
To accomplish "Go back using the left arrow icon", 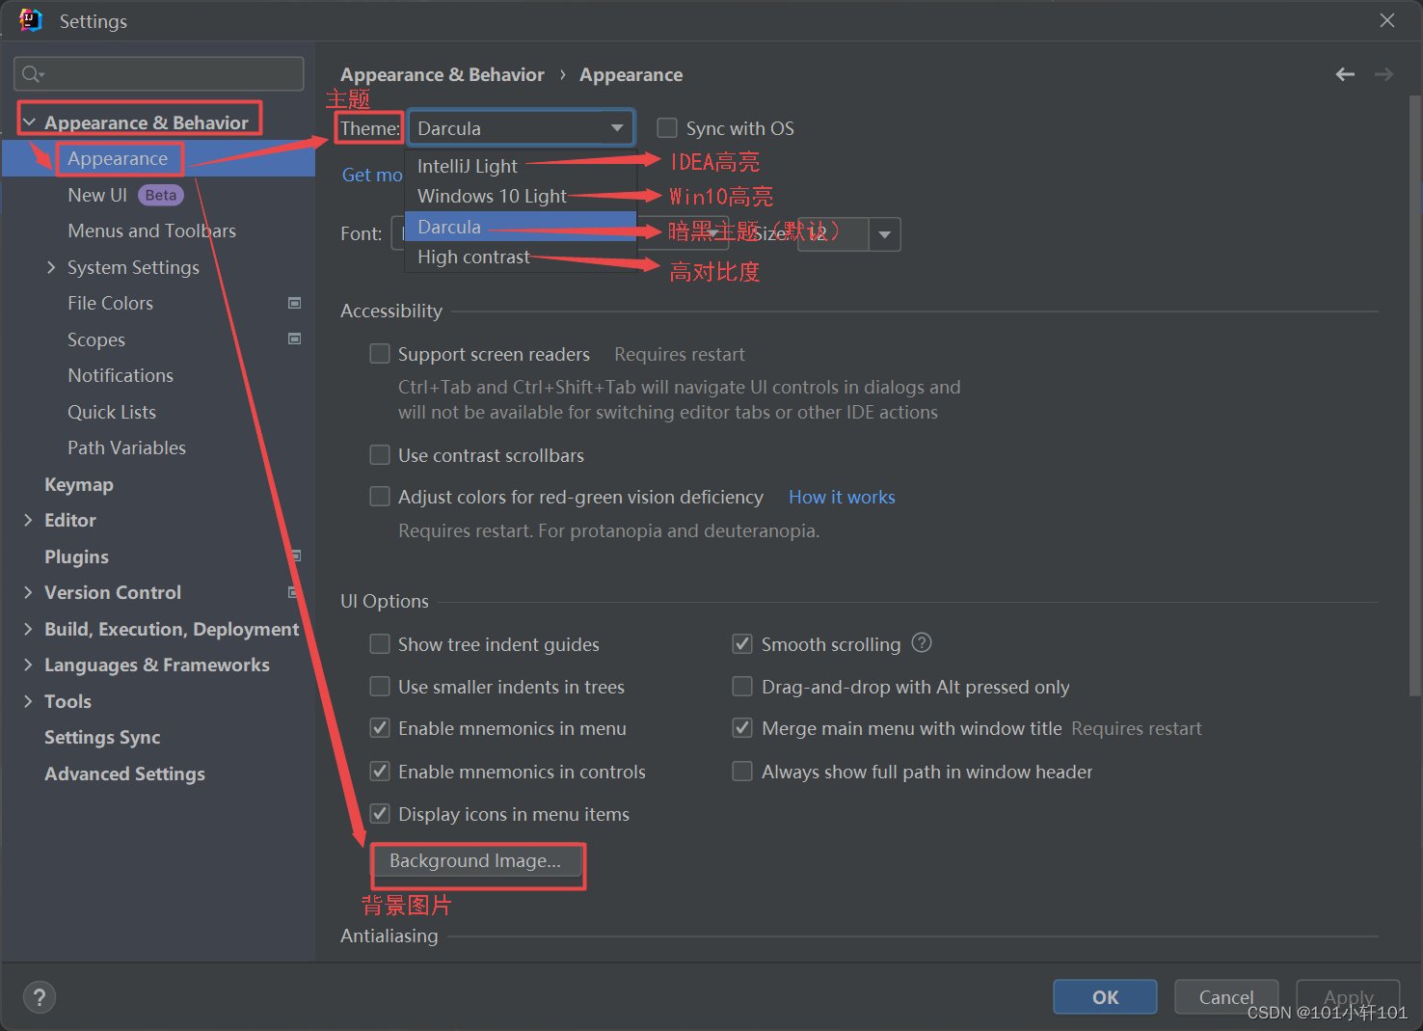I will [x=1345, y=74].
